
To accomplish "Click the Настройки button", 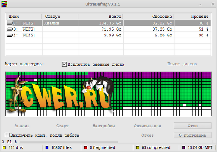I will coord(104,126).
